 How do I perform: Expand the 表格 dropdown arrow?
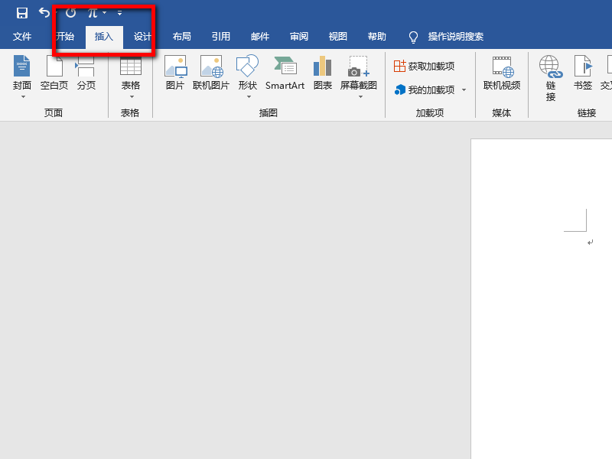pyautogui.click(x=132, y=97)
